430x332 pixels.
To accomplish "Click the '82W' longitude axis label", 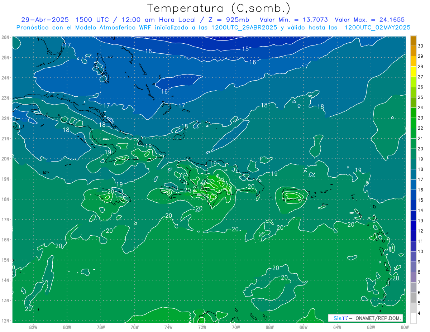I will coord(33,327).
